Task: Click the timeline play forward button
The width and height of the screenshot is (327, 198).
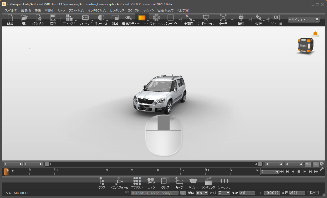Action: (305, 172)
